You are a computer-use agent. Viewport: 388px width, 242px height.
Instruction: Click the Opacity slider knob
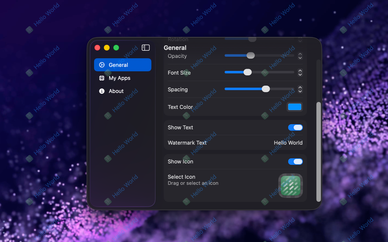coord(251,55)
